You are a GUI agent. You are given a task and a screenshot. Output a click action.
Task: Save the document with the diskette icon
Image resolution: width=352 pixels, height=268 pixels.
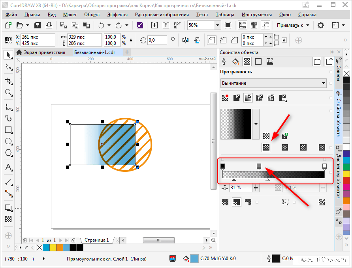pyautogui.click(x=38, y=25)
